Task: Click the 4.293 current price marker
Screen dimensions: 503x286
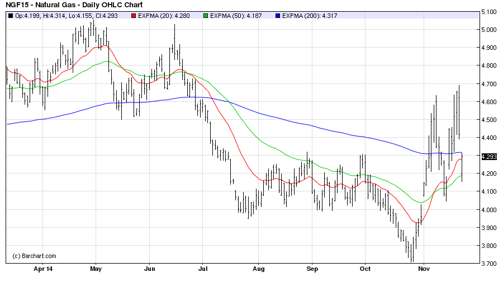Action: pos(490,157)
